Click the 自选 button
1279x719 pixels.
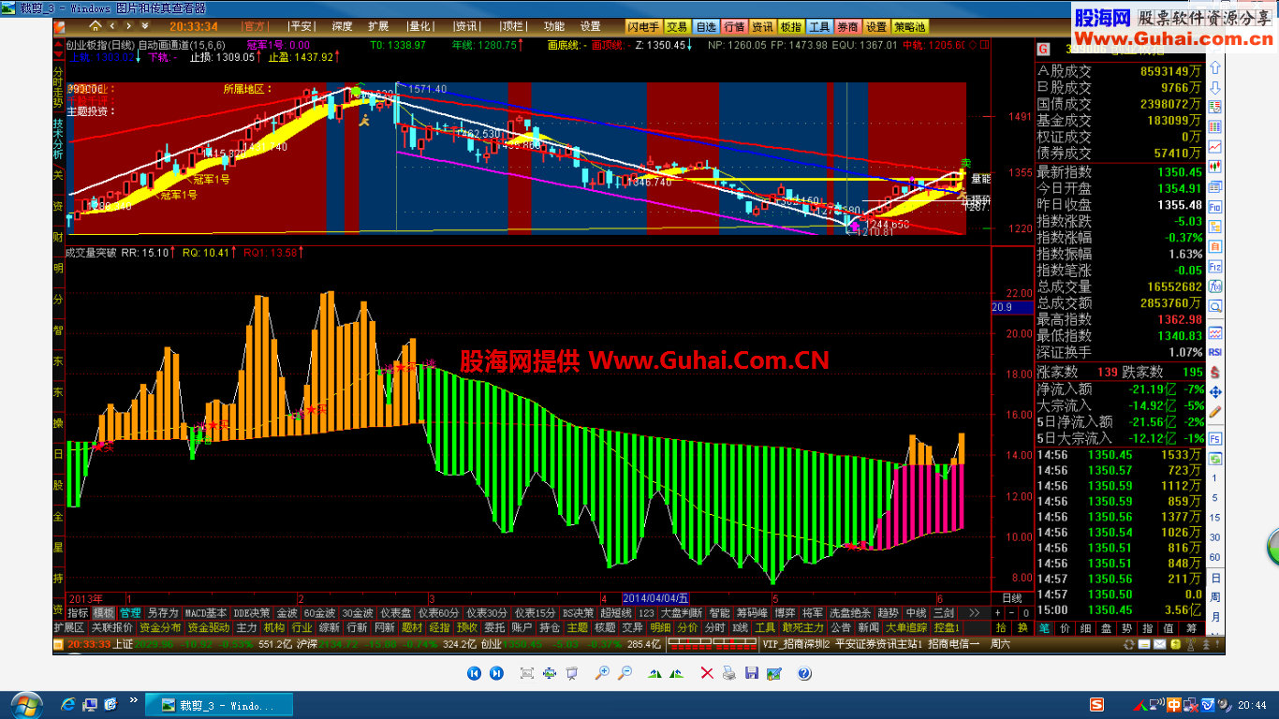(x=706, y=26)
